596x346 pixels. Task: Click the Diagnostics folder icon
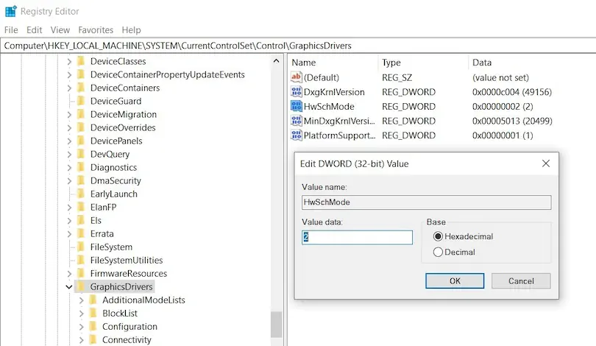(x=81, y=167)
